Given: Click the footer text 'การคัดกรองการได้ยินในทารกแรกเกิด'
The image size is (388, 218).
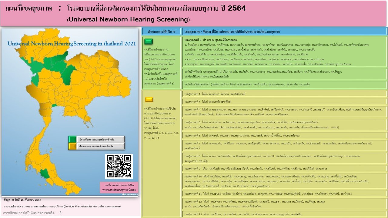Looking at the screenshot, I should [x=29, y=213].
